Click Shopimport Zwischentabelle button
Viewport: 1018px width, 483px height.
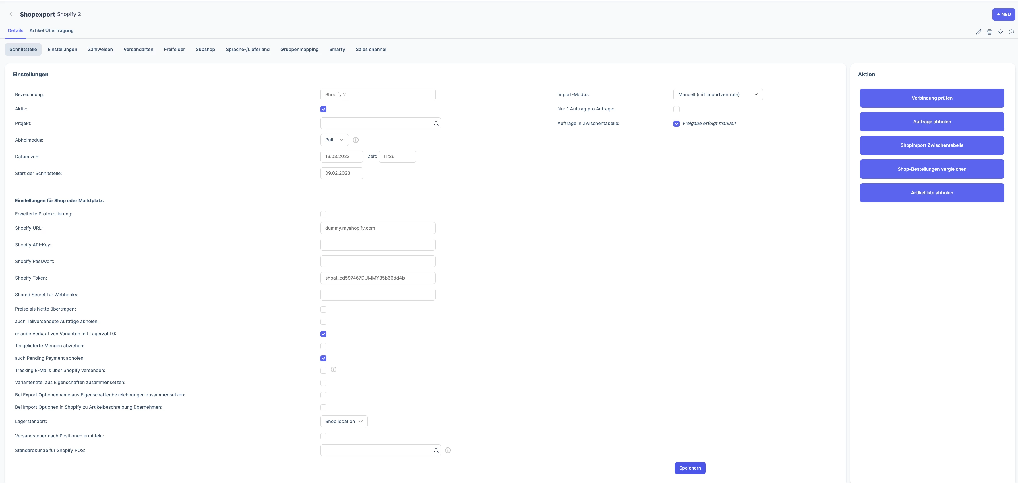[932, 146]
